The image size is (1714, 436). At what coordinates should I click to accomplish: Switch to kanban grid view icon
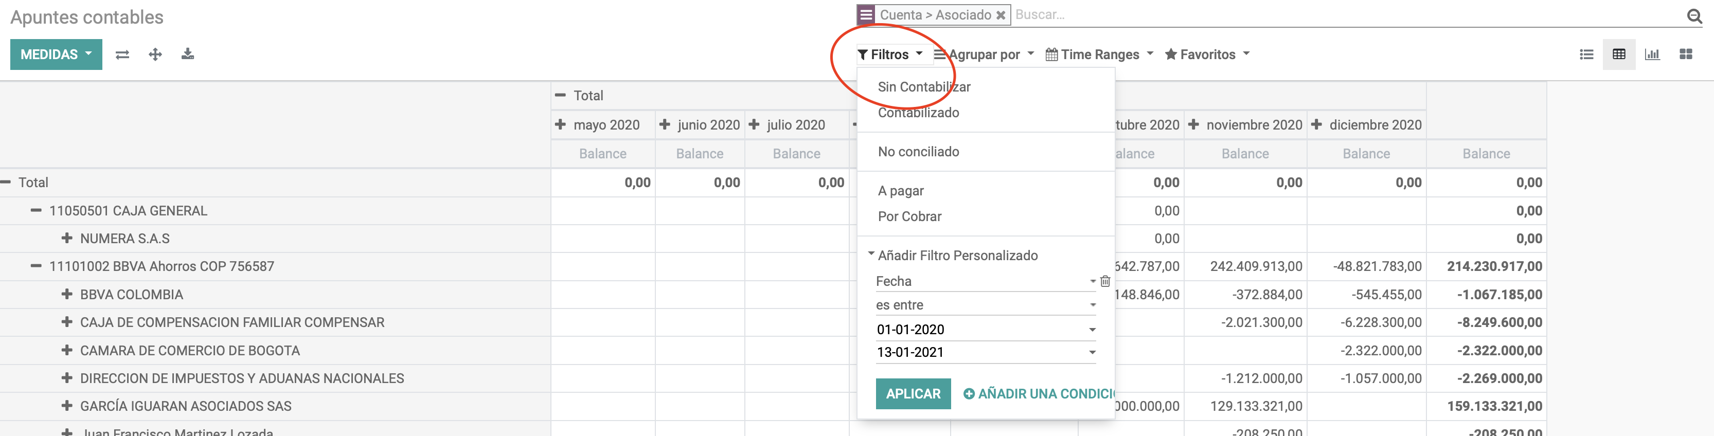pyautogui.click(x=1685, y=55)
